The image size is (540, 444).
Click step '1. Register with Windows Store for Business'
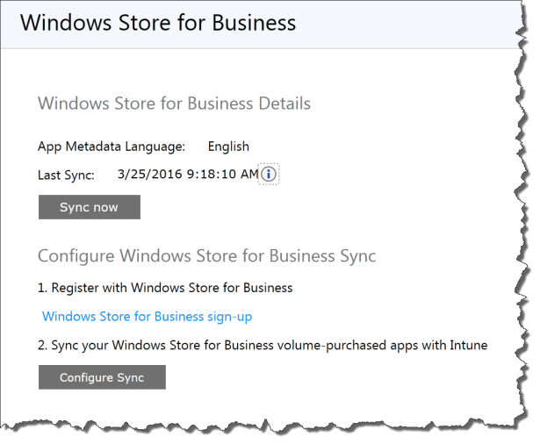(x=165, y=288)
